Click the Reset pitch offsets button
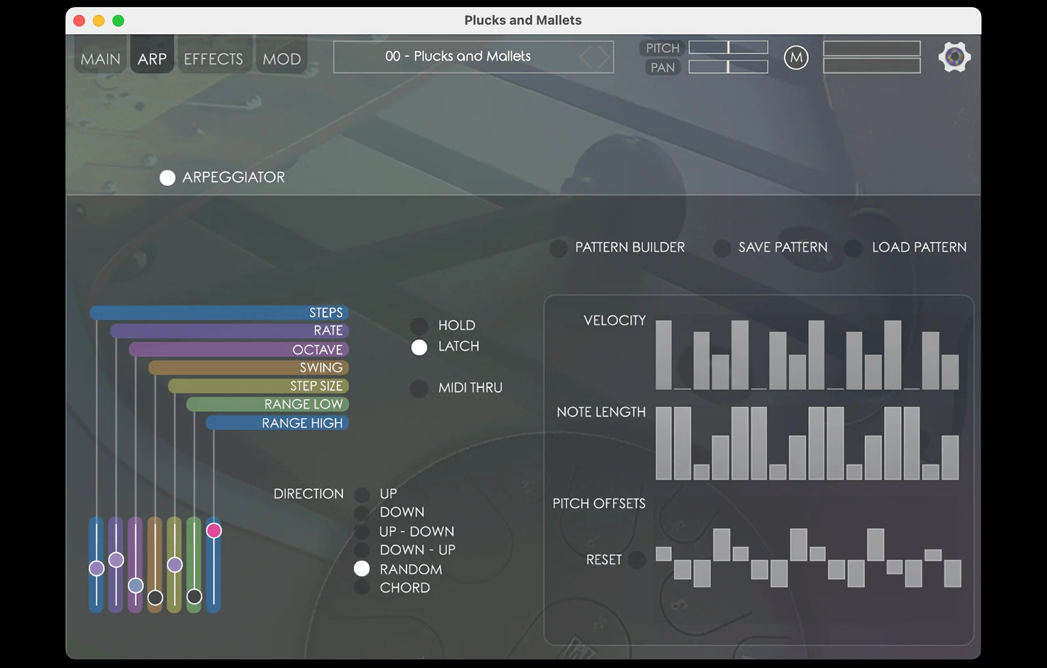Viewport: 1047px width, 668px height. [x=636, y=559]
